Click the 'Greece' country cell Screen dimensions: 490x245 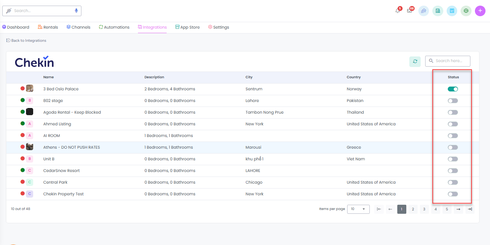354,148
